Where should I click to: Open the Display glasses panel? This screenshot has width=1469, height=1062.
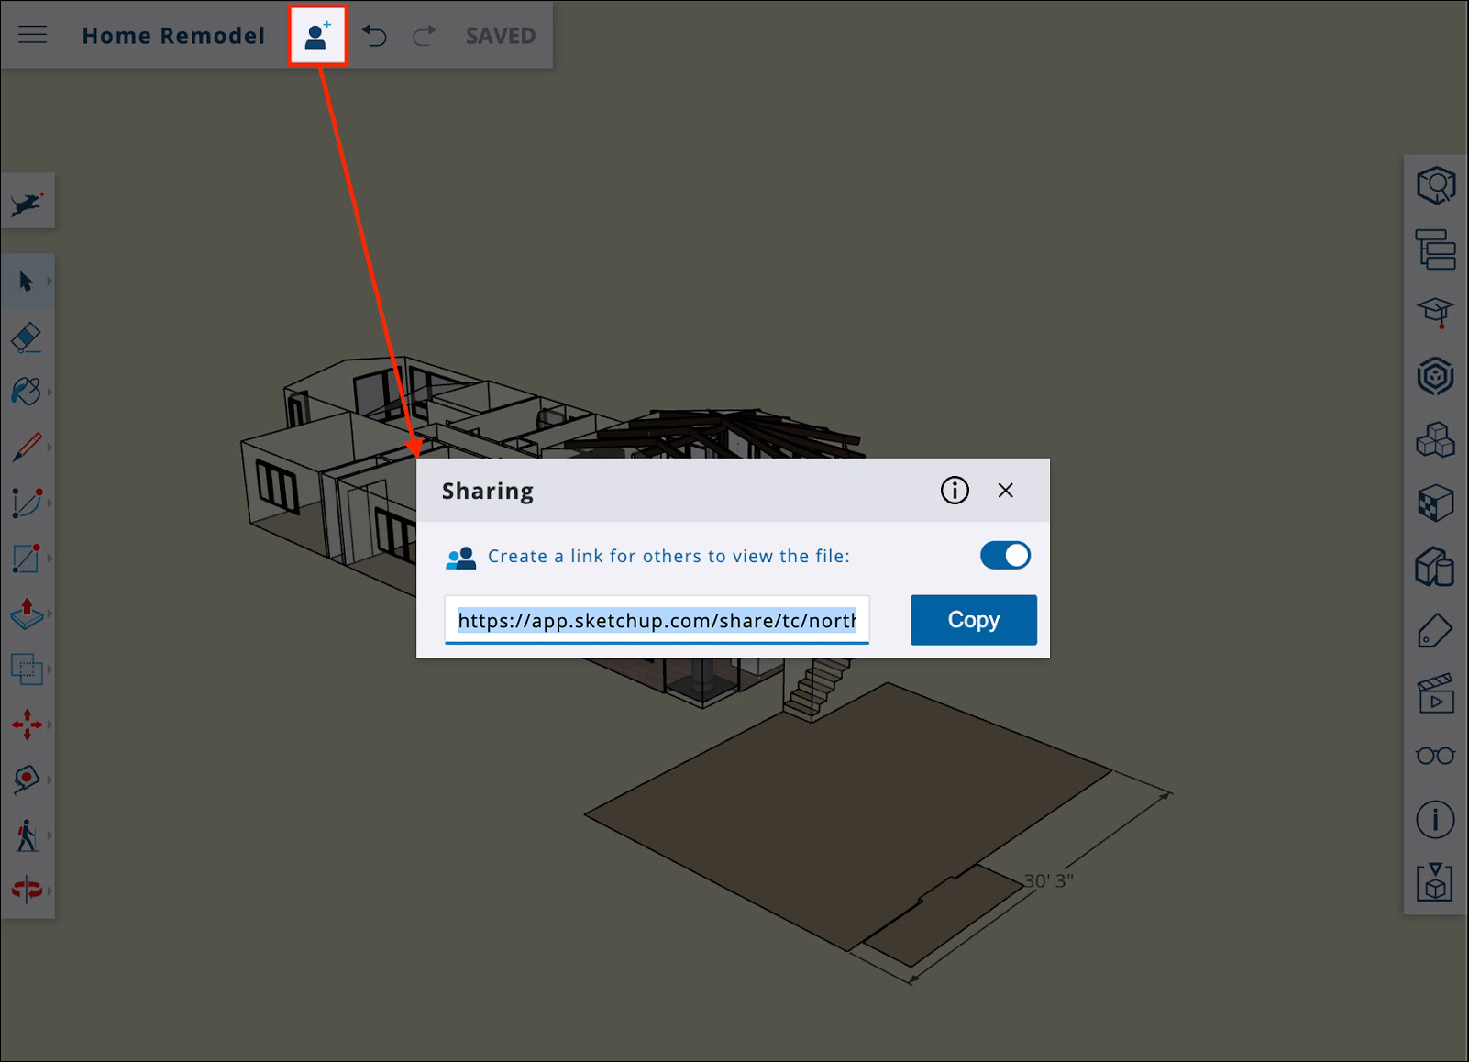click(x=1435, y=756)
